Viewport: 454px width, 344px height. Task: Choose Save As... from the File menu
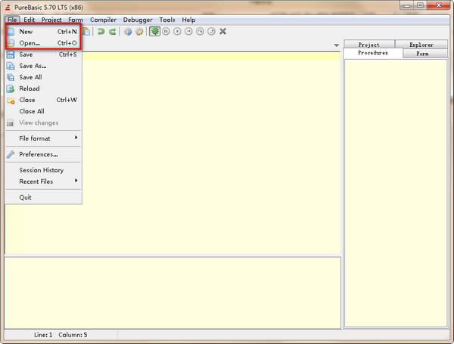(x=33, y=66)
